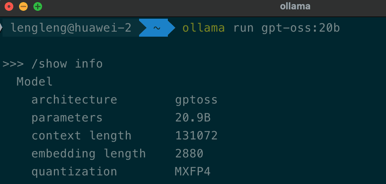This screenshot has height=184, width=386.
Task: Click the Model section heading
Action: click(x=35, y=82)
